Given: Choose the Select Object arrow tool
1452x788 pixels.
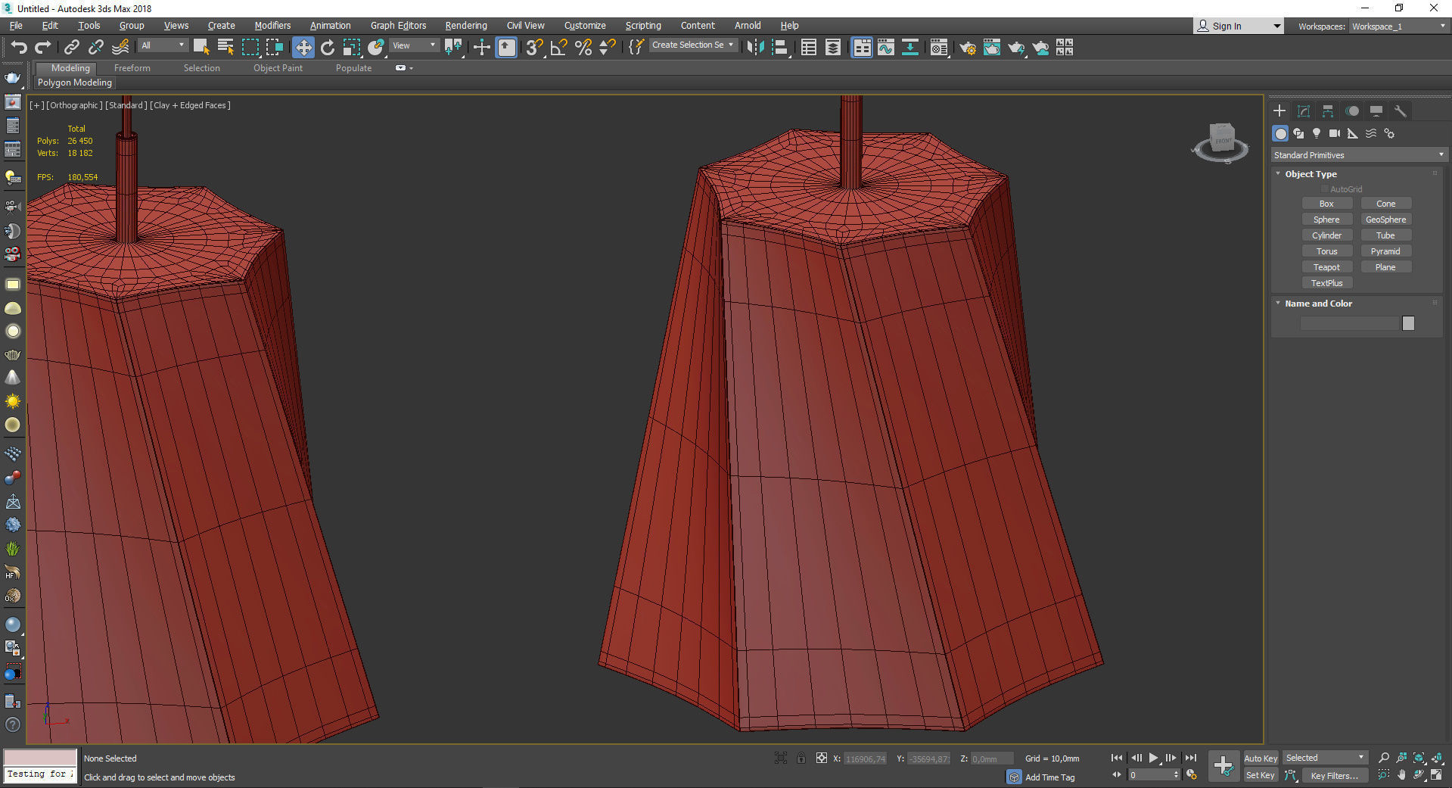Looking at the screenshot, I should tap(201, 47).
